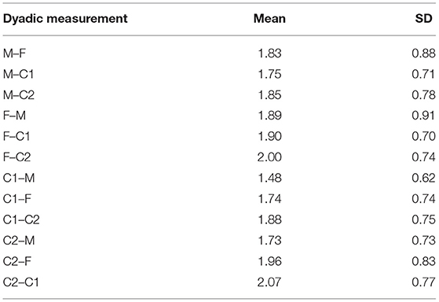Select the C1–F row label

tap(16, 198)
